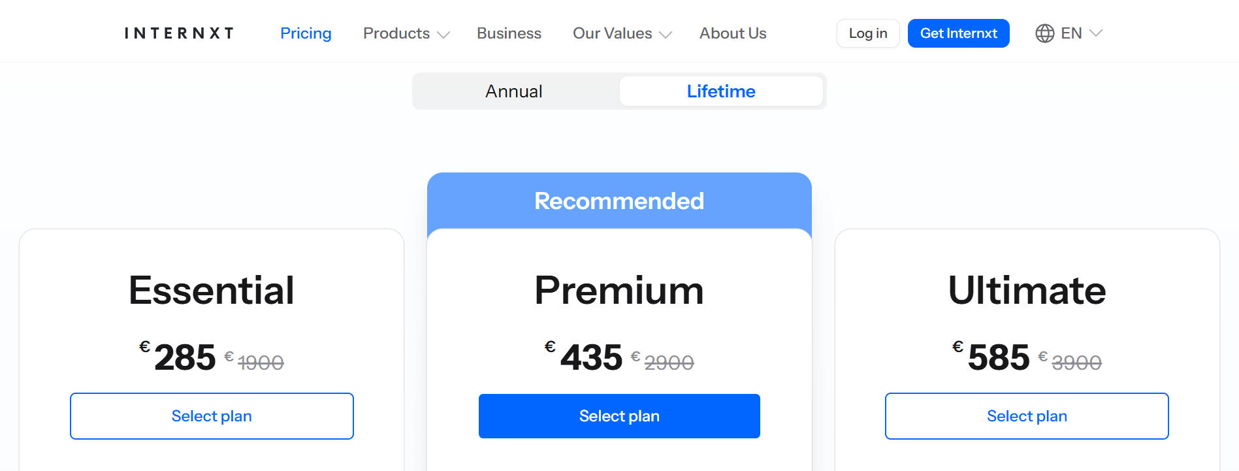Click the strikethrough 2900 price on Premium
Viewport: 1239px width, 471px height.
tap(669, 359)
